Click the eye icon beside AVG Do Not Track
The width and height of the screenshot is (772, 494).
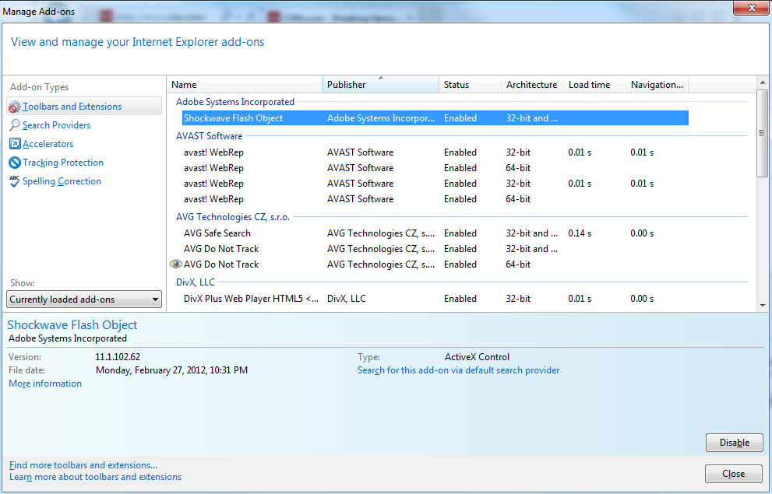coord(176,265)
